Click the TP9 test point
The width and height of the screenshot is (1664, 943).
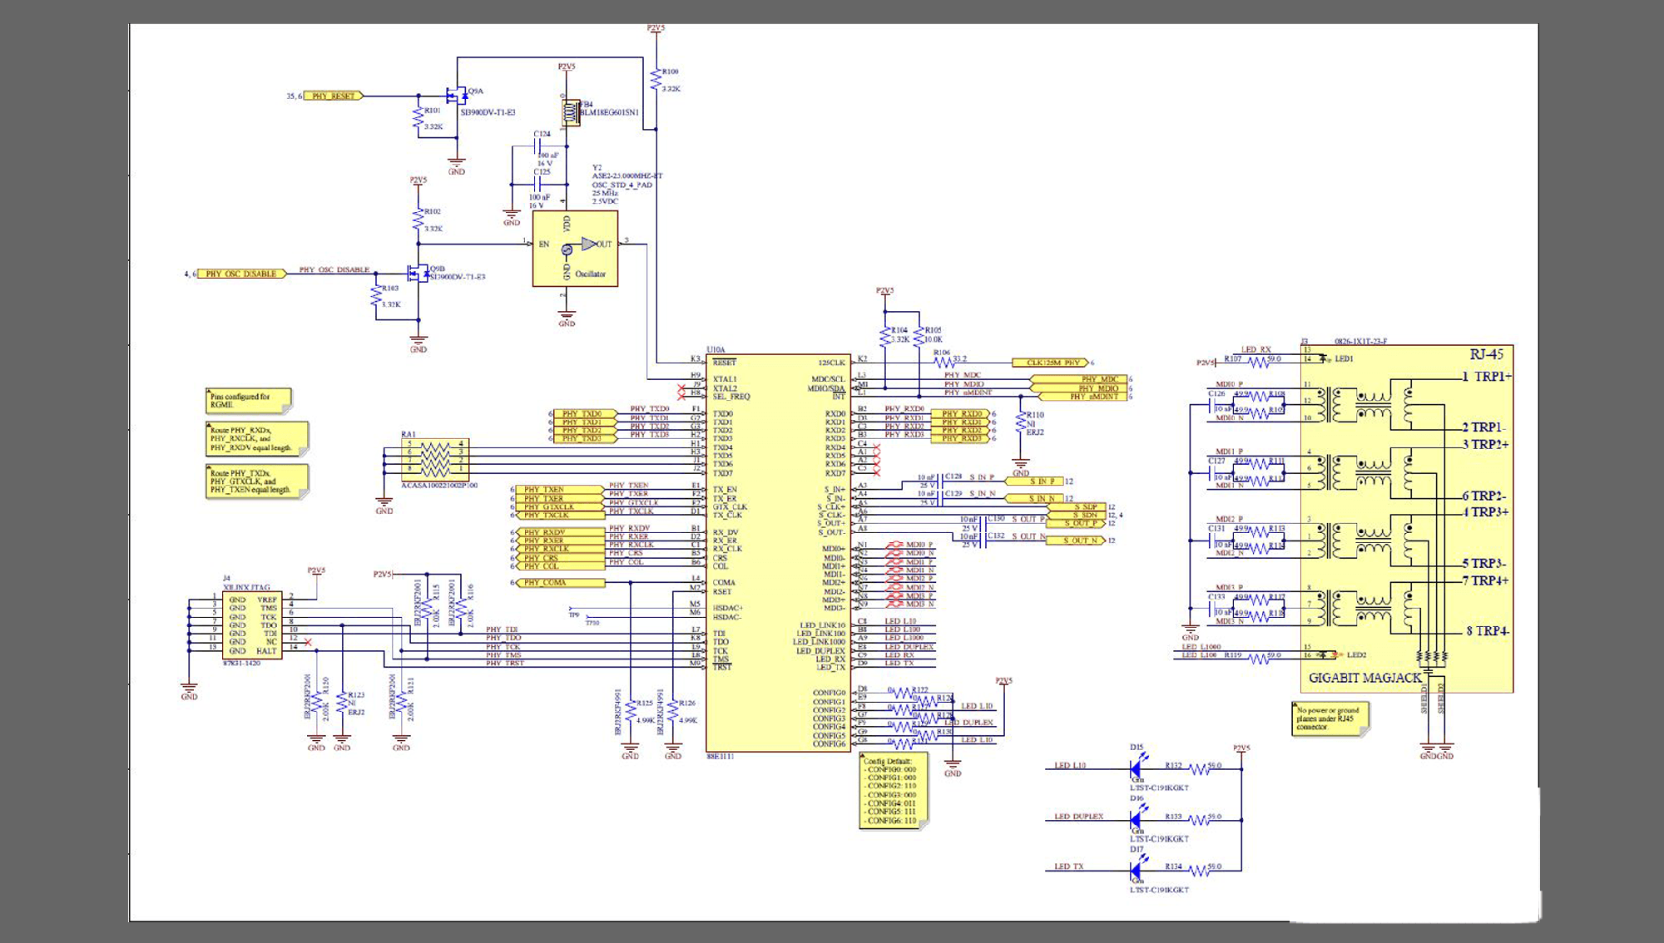[x=576, y=614]
